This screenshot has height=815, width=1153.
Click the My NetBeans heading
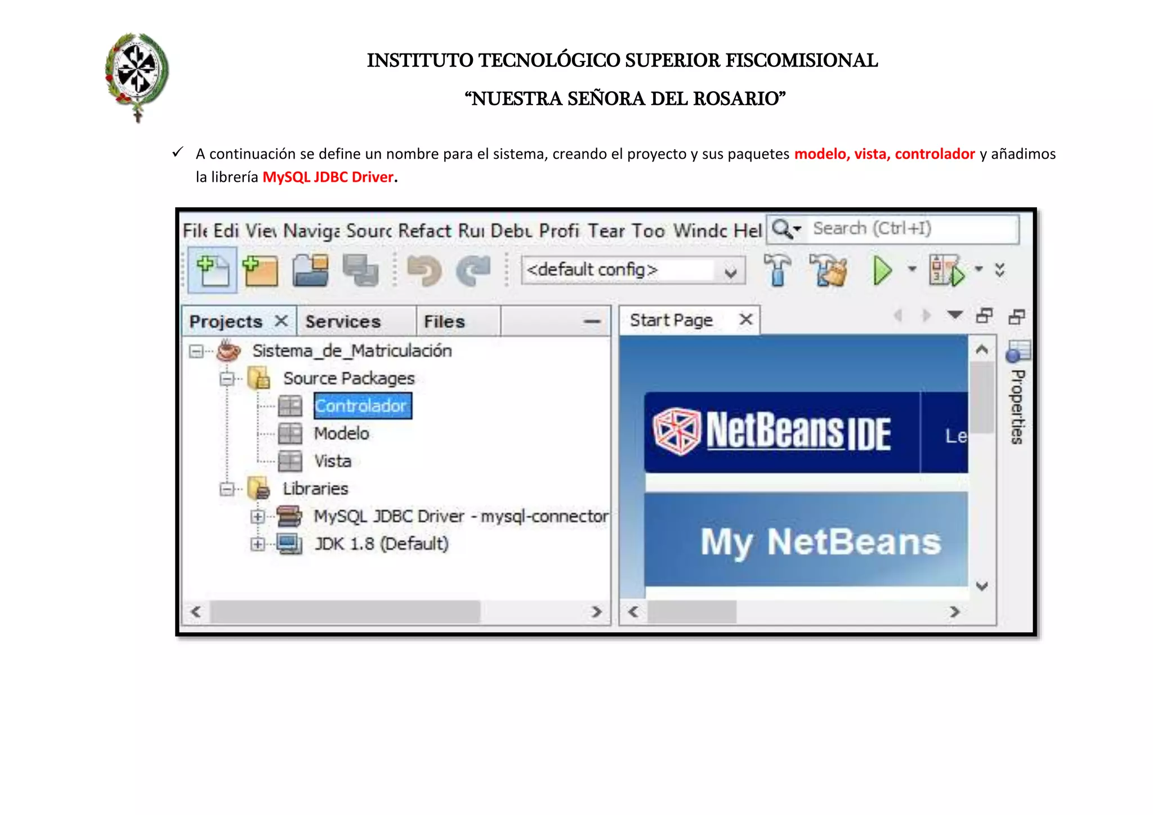click(x=821, y=542)
